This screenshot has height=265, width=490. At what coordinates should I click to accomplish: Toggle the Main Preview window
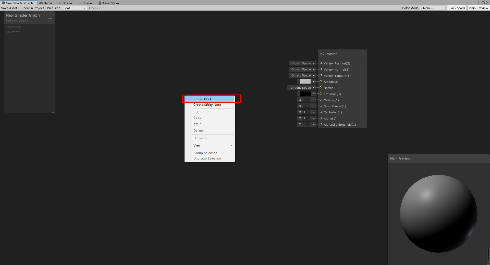coord(479,8)
